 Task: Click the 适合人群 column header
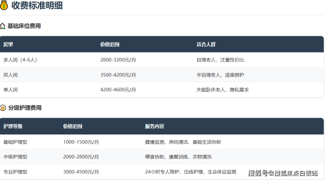(x=206, y=45)
